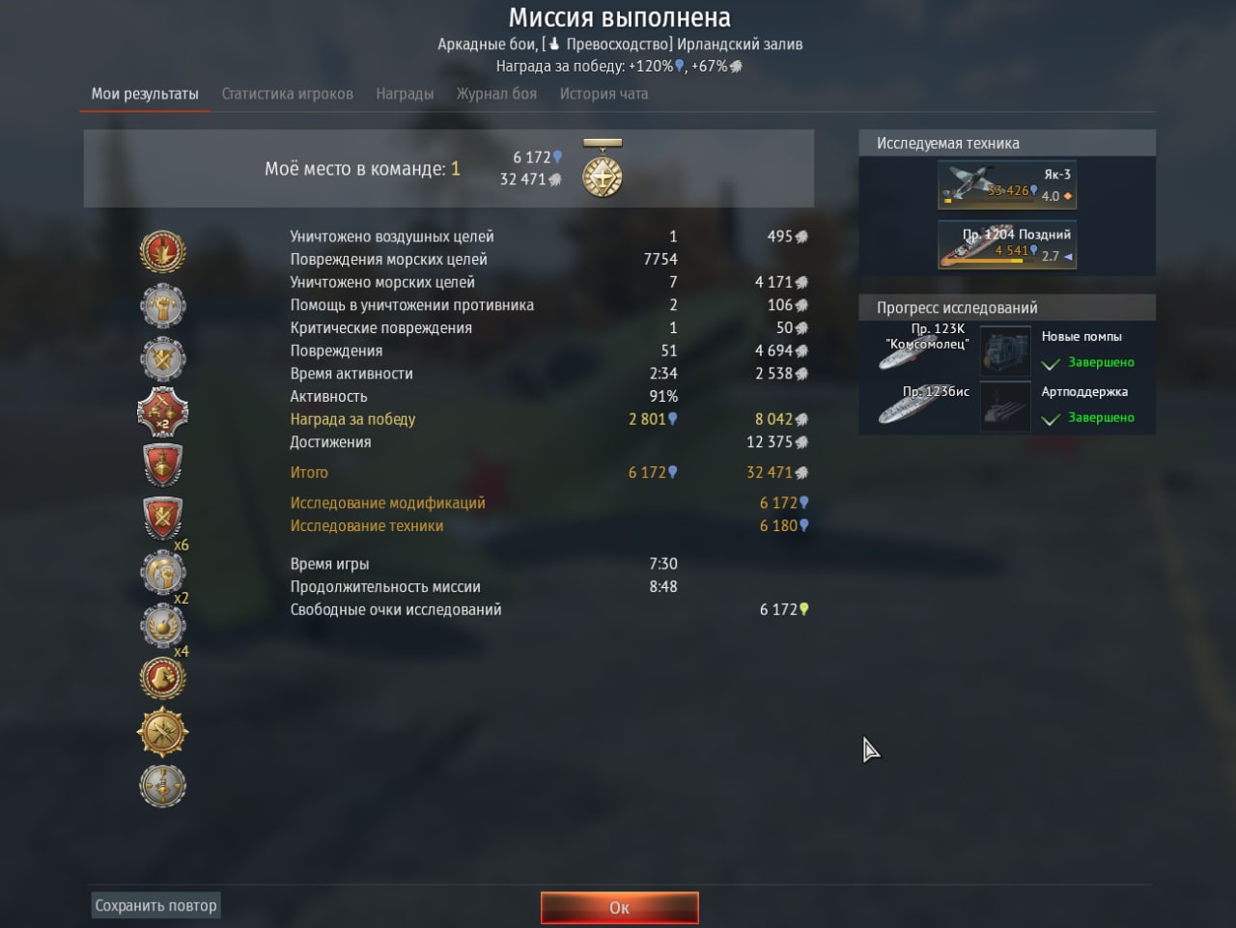1236x928 pixels.
Task: Switch to the Награды tab
Action: tap(405, 94)
